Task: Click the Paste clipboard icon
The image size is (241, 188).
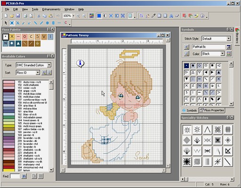Action: (x=50, y=16)
